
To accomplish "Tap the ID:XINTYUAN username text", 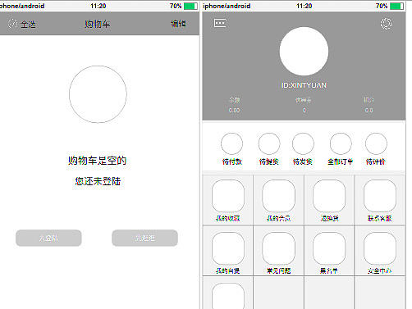I will 304,85.
